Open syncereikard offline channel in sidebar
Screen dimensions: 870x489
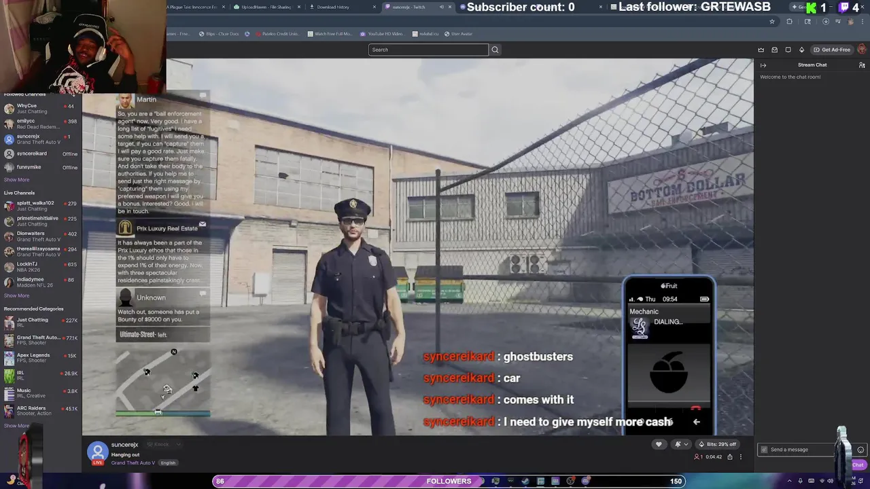(x=40, y=153)
